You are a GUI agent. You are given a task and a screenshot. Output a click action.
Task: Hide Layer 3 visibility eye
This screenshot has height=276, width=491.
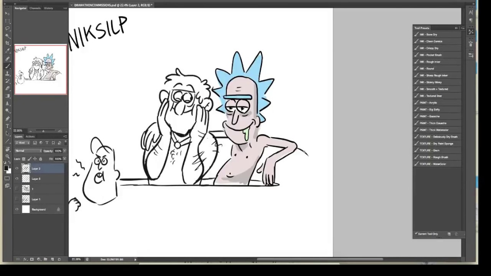coord(17,179)
